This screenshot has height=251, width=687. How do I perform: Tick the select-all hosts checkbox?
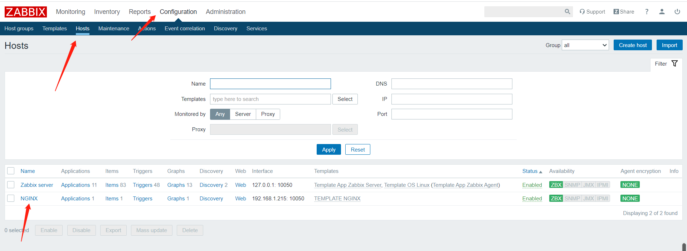tap(11, 171)
